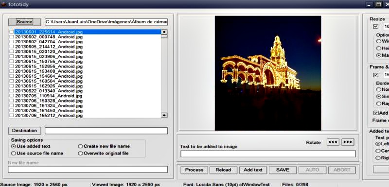Minimize the fototidy window
This screenshot has height=187, width=389.
pyautogui.click(x=370, y=4)
